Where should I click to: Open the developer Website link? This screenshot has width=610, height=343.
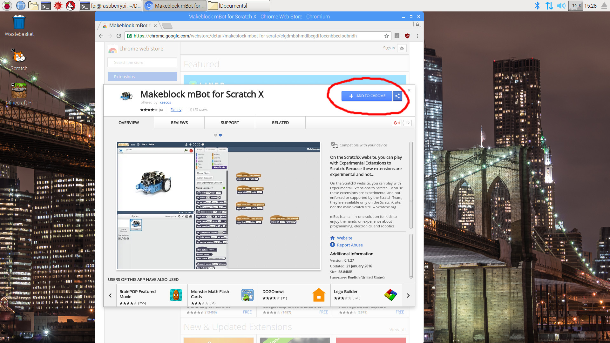[x=344, y=238]
